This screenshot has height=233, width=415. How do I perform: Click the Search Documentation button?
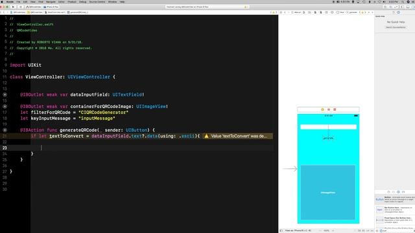click(x=396, y=27)
